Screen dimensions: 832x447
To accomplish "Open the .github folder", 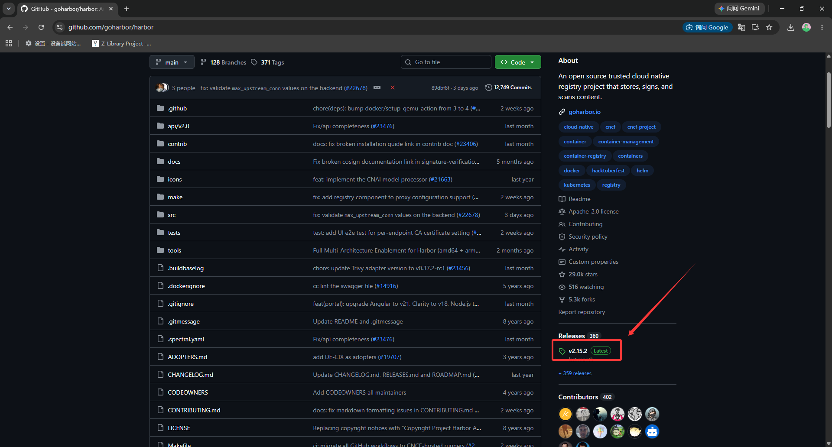I will (177, 108).
